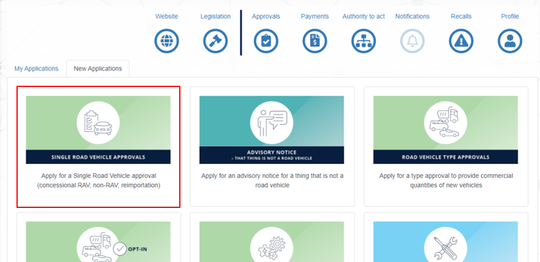Click the Notifications text label
This screenshot has height=262, width=540.
click(x=412, y=16)
